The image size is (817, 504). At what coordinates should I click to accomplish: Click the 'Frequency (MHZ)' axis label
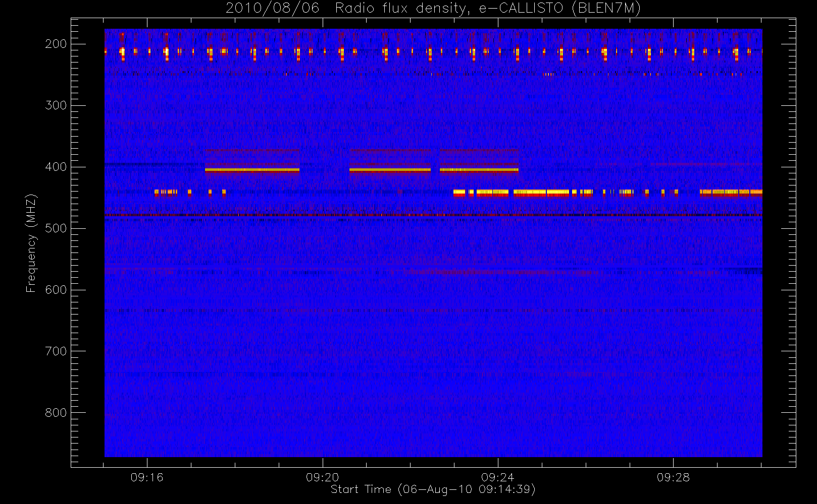click(31, 243)
